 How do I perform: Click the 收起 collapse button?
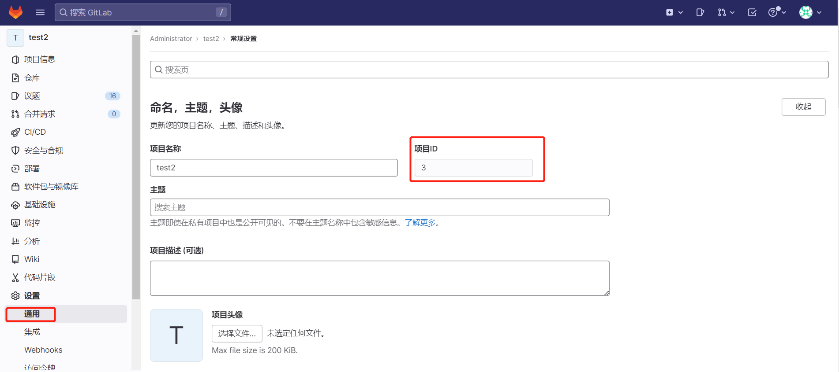[x=803, y=107]
